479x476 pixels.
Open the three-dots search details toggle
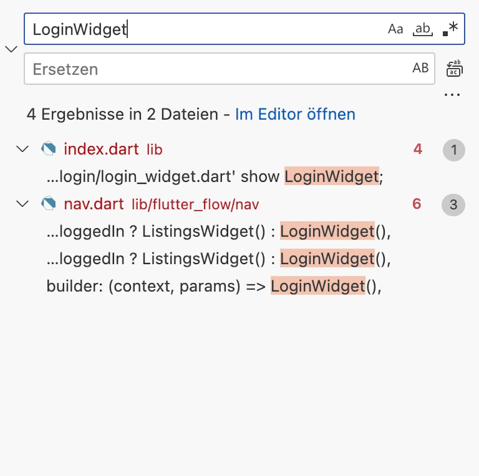point(452,95)
